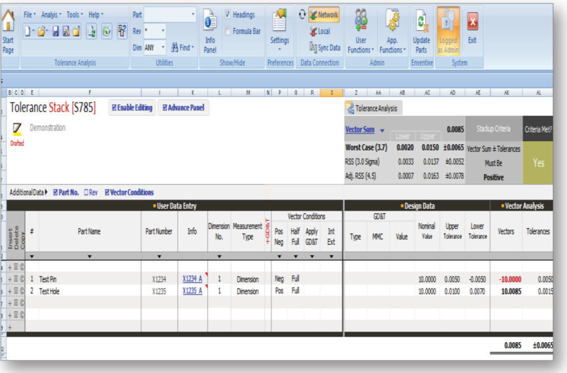The width and height of the screenshot is (567, 373).
Task: Switch data connection to Local
Action: coord(320,31)
